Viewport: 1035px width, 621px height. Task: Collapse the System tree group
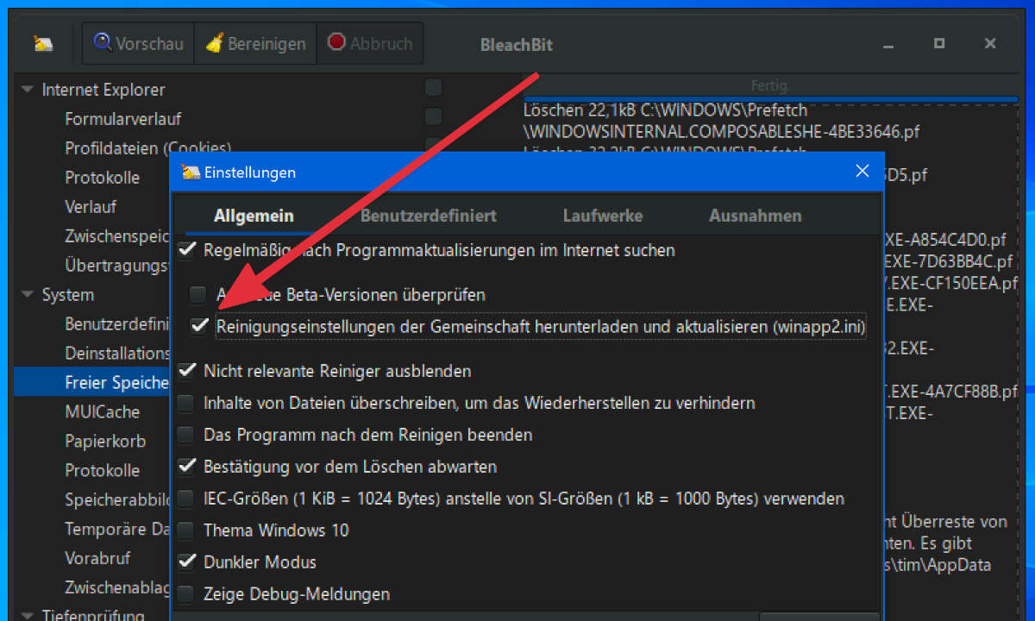coord(27,295)
